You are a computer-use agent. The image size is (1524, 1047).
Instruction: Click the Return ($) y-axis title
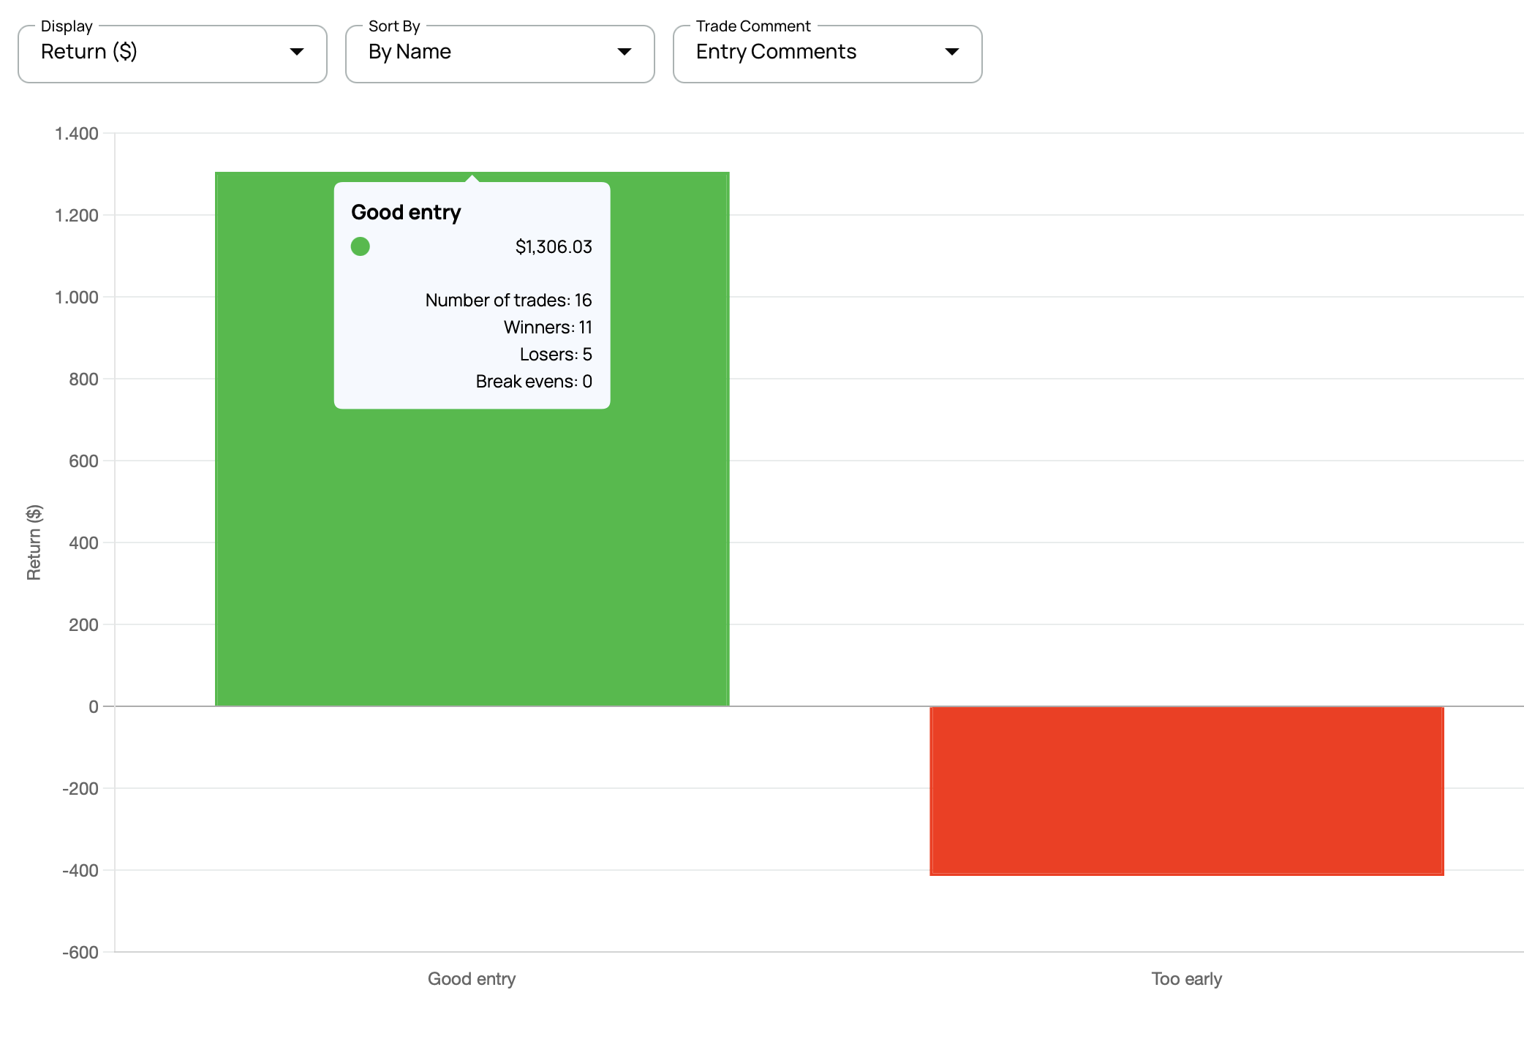pyautogui.click(x=34, y=543)
